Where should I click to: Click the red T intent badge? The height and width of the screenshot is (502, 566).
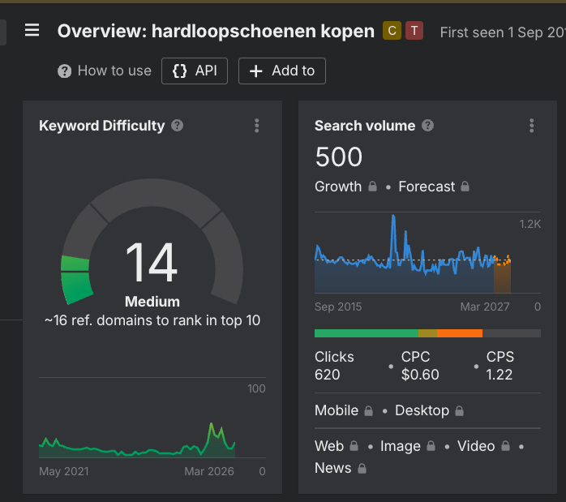pyautogui.click(x=414, y=30)
